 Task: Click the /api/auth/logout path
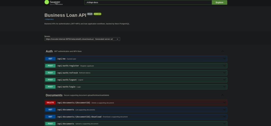click(67, 80)
